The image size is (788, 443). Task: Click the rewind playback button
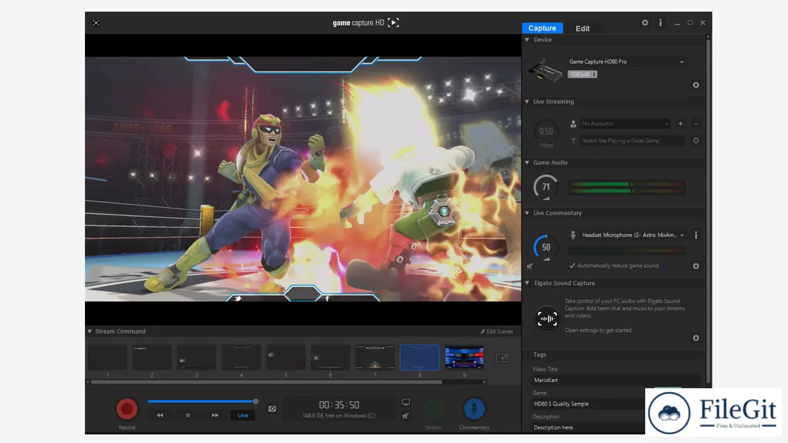[x=160, y=415]
